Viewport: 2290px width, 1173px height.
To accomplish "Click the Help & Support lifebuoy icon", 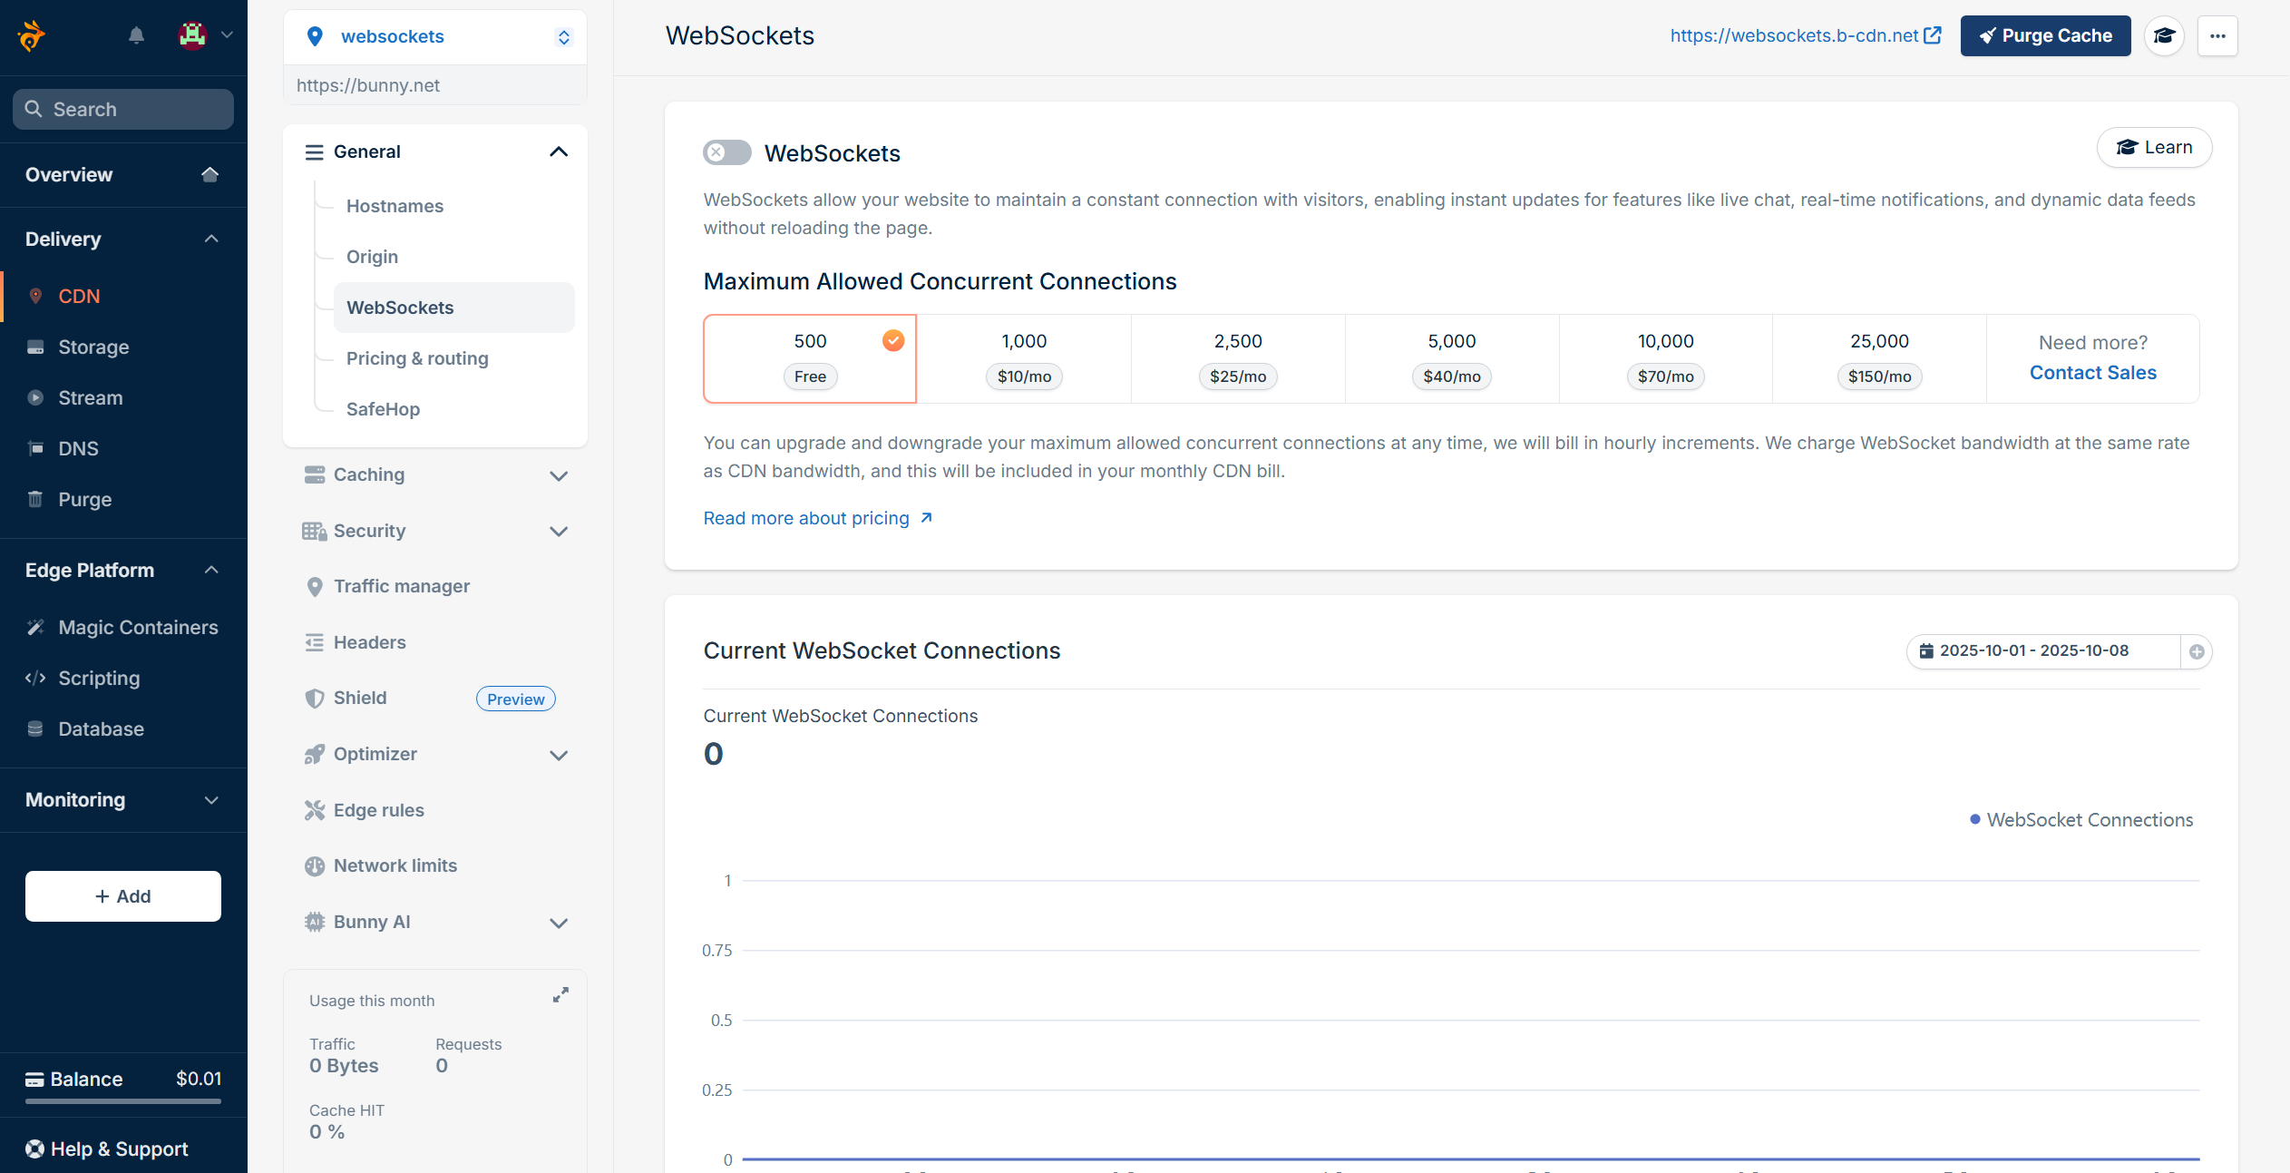I will pos(34,1149).
